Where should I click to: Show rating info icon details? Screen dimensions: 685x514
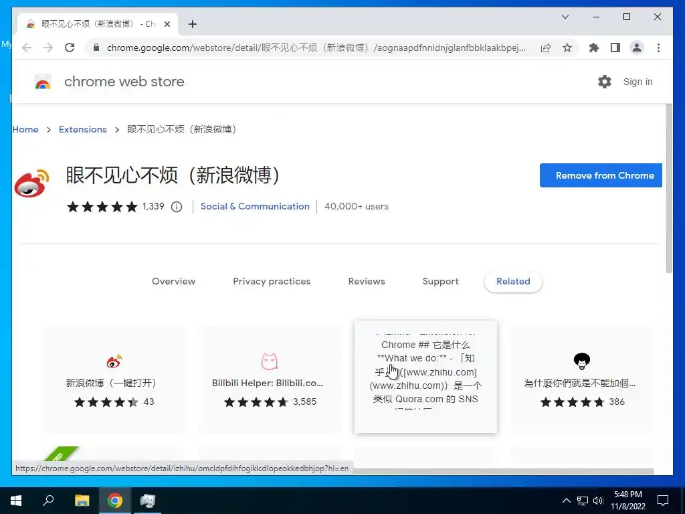(x=177, y=207)
